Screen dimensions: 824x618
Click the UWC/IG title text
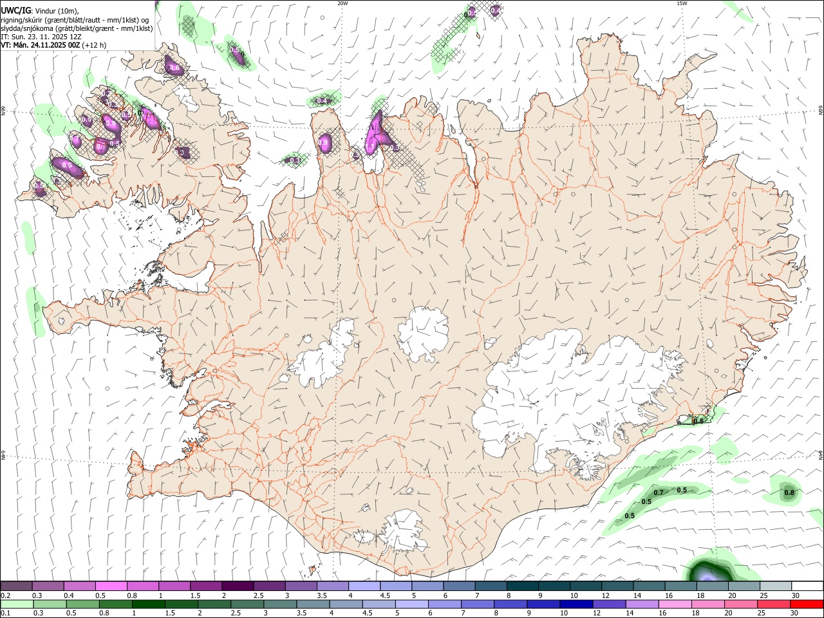click(15, 11)
